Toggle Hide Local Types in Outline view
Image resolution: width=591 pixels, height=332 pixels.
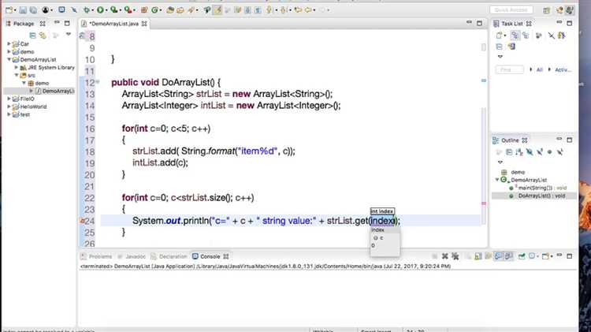[x=560, y=151]
